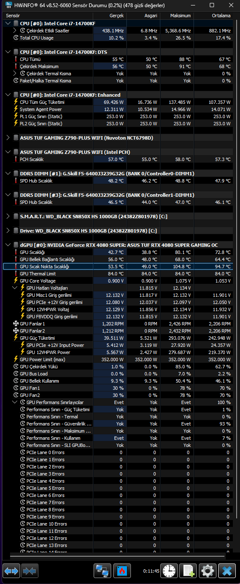240x584 pixels.
Task: Click the flame chip sensor icon
Action: pos(122,571)
